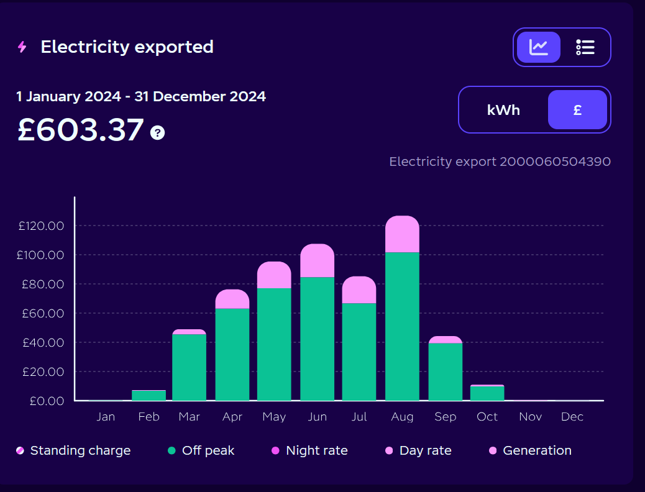Click the March bar in the chart
The image size is (645, 492).
[189, 367]
